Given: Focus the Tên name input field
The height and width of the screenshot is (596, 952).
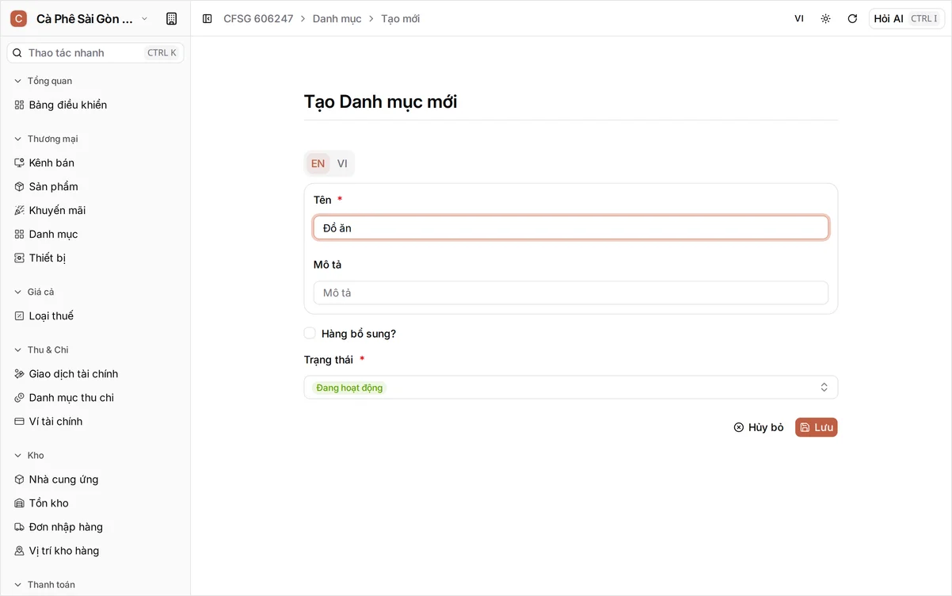Looking at the screenshot, I should (x=571, y=227).
